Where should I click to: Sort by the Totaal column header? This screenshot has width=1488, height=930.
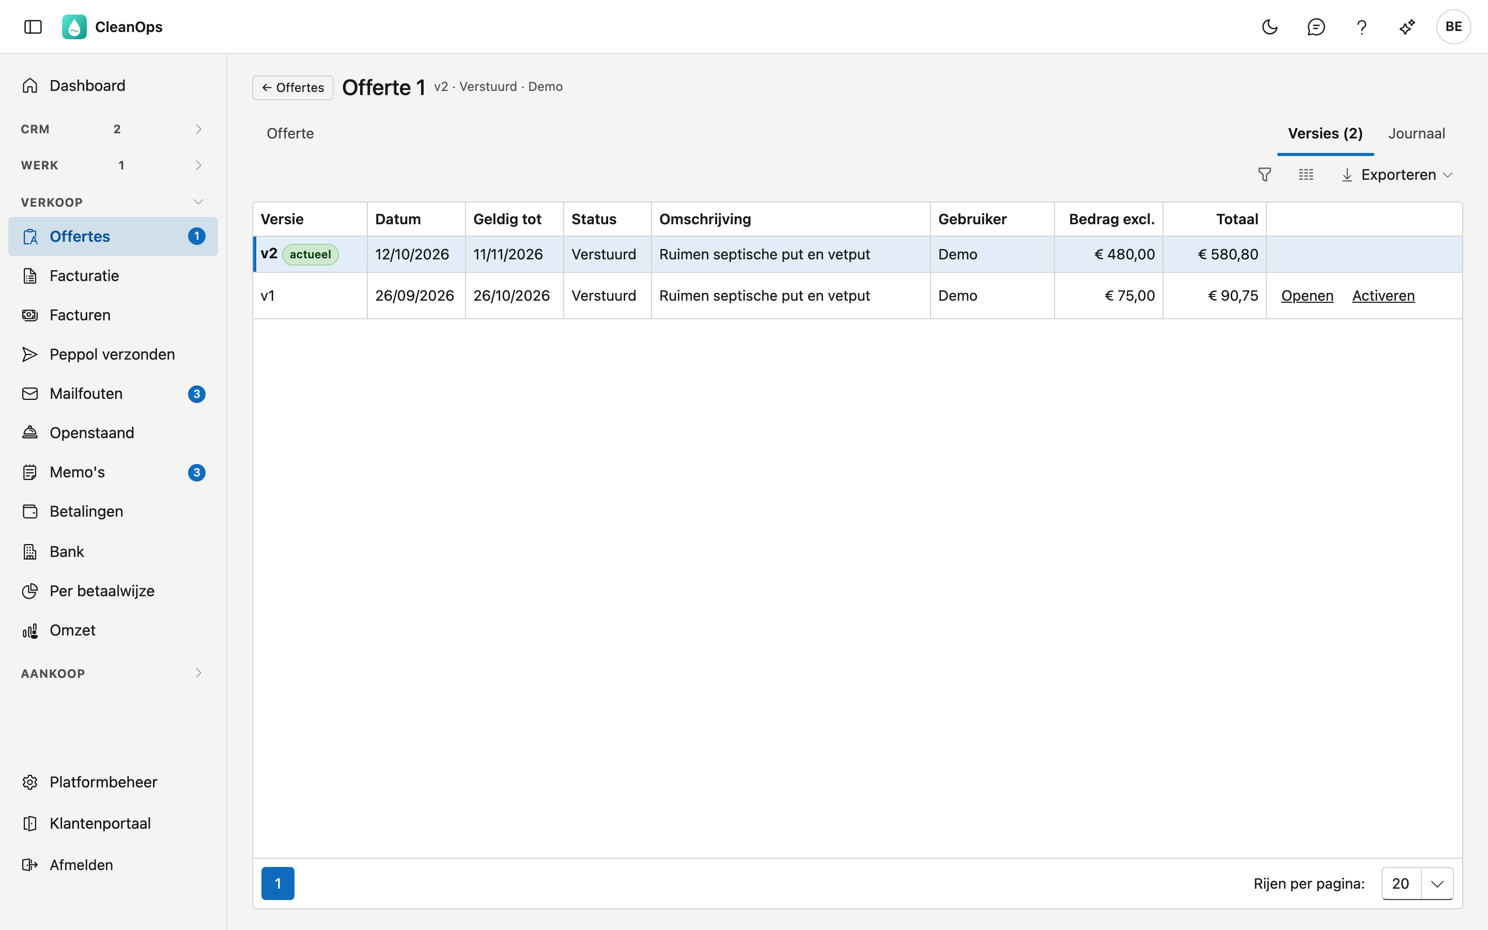click(1214, 219)
